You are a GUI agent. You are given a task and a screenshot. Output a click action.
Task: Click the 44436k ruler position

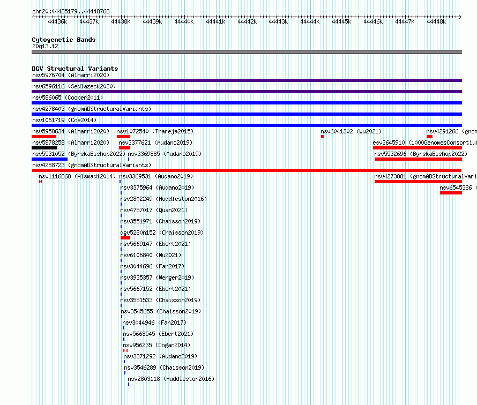(x=57, y=21)
